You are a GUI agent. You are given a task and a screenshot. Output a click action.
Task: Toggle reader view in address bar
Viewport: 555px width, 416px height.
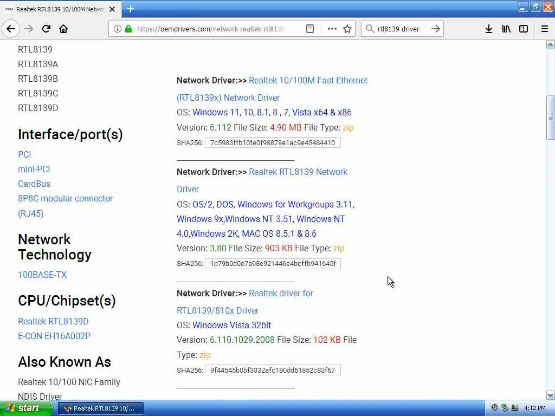click(x=309, y=29)
